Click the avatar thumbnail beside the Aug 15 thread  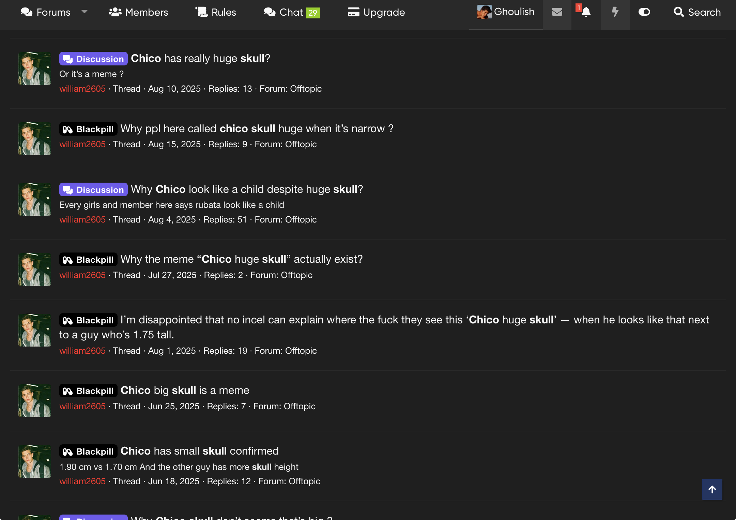[x=35, y=139]
